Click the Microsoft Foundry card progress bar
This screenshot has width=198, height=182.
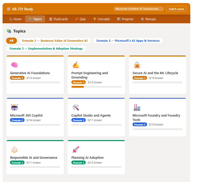pyautogui.click(x=158, y=129)
